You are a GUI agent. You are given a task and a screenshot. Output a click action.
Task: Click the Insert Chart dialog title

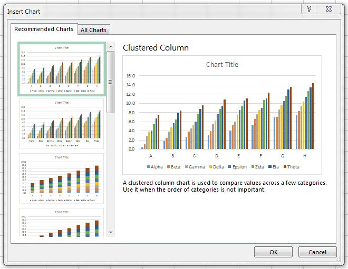pos(24,12)
